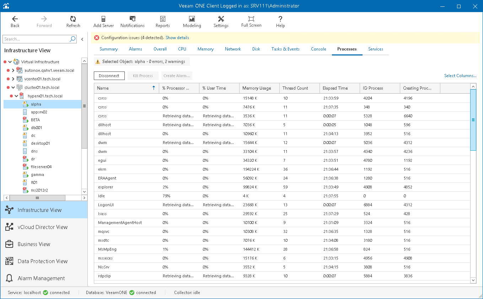Image resolution: width=483 pixels, height=299 pixels.
Task: Open Notifications from the toolbar
Action: pos(132,21)
